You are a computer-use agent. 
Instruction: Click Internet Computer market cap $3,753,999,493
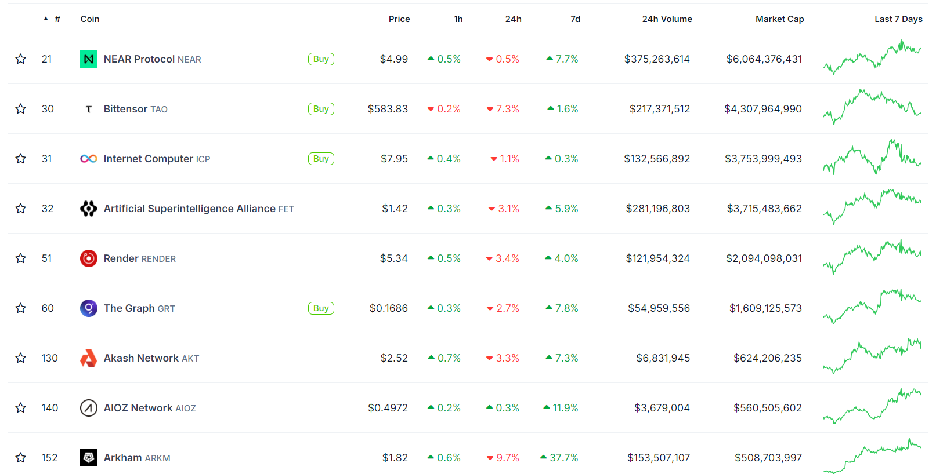click(763, 159)
